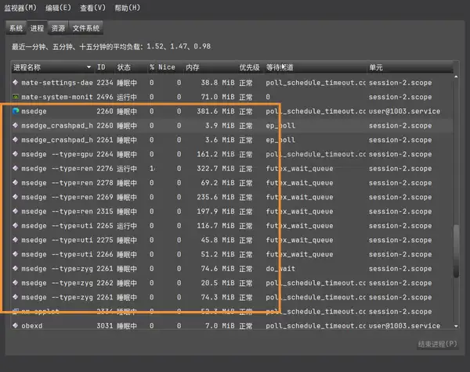
Task: Click the icon for msedge --type=uti 2265
Action: [16, 226]
